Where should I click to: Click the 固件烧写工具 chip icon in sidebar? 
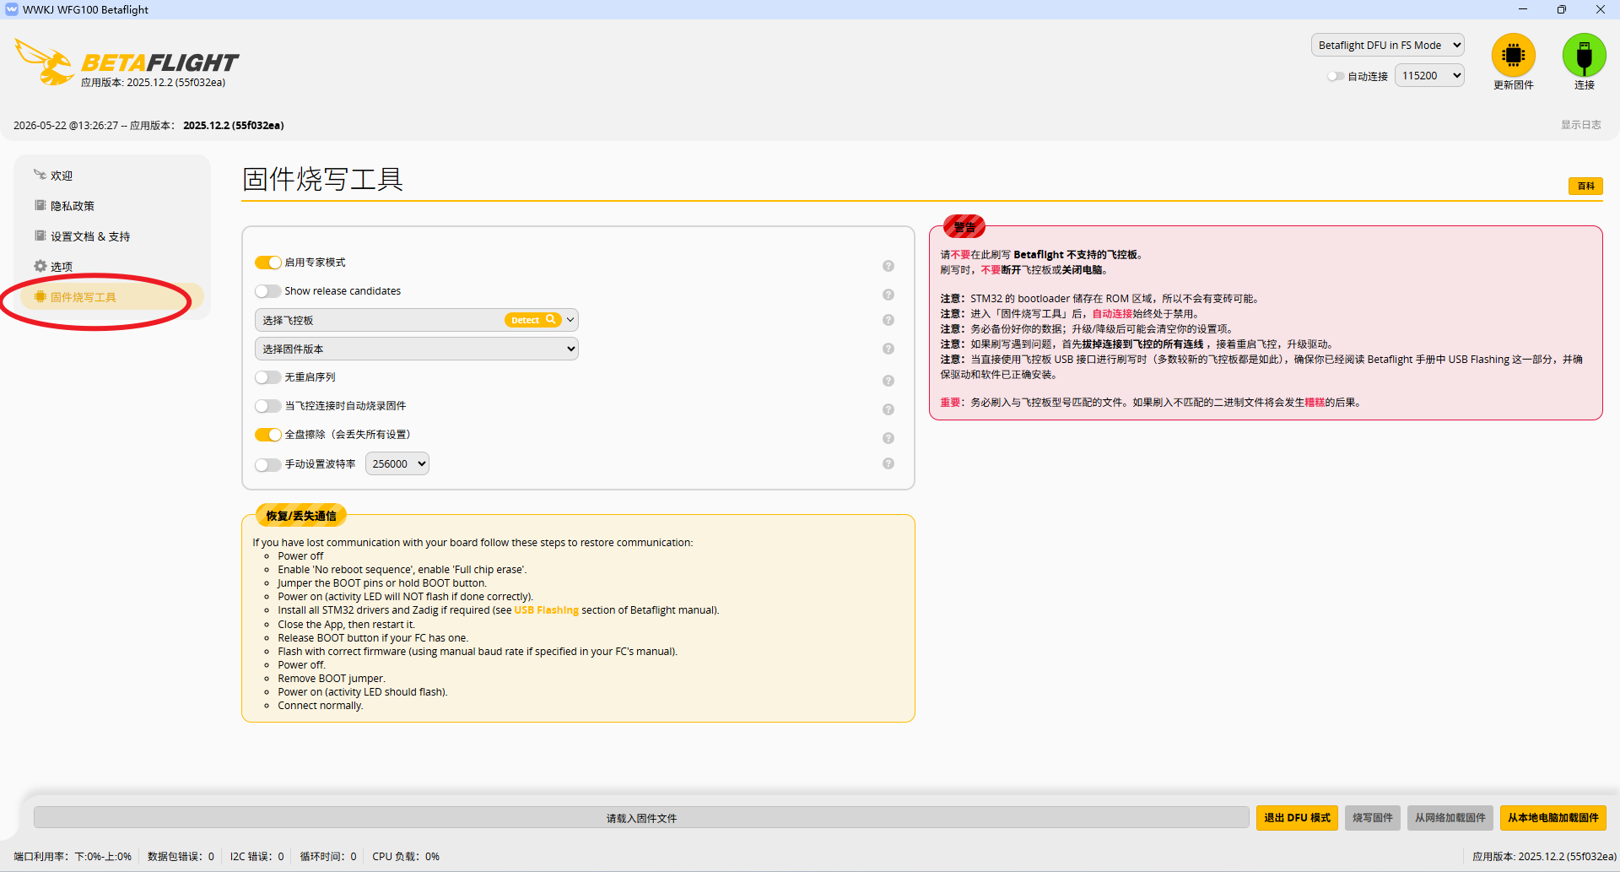(x=40, y=296)
